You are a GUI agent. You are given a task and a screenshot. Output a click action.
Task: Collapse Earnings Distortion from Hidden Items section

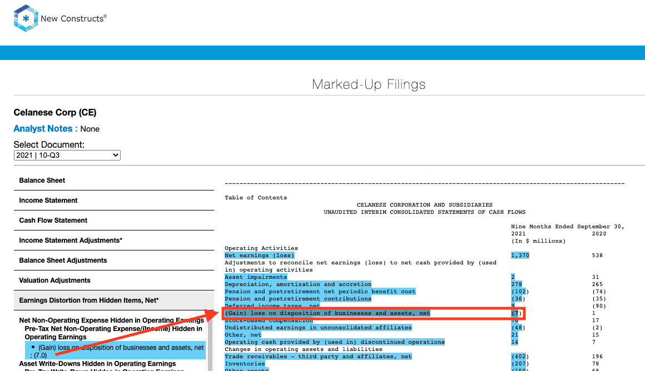pyautogui.click(x=114, y=300)
